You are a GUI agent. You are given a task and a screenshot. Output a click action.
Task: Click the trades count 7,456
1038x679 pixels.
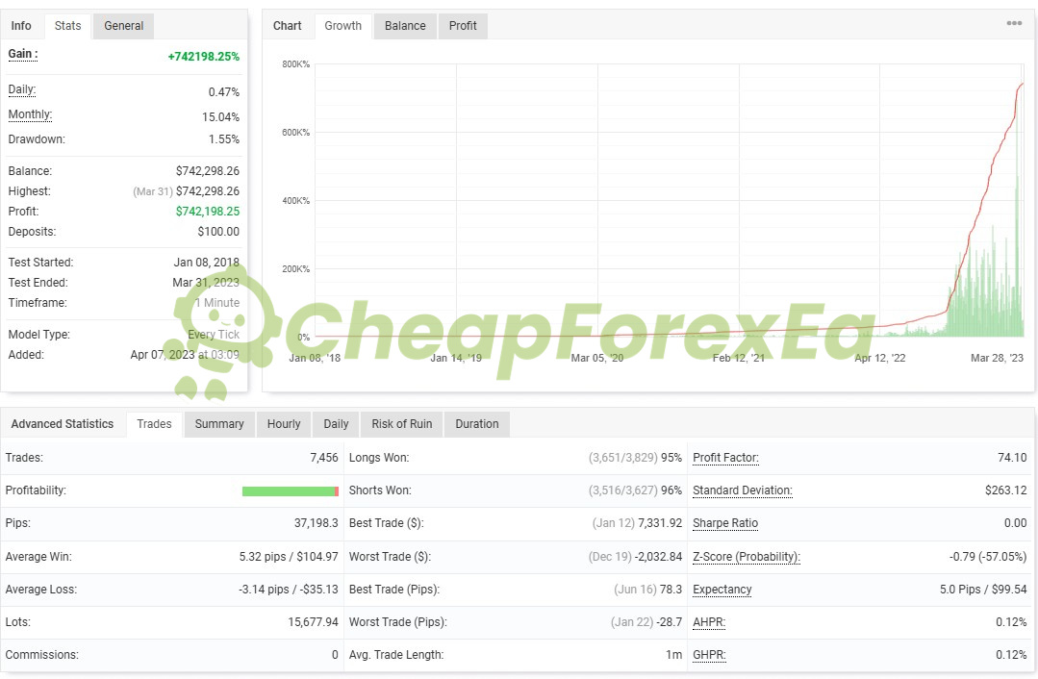[x=323, y=457]
